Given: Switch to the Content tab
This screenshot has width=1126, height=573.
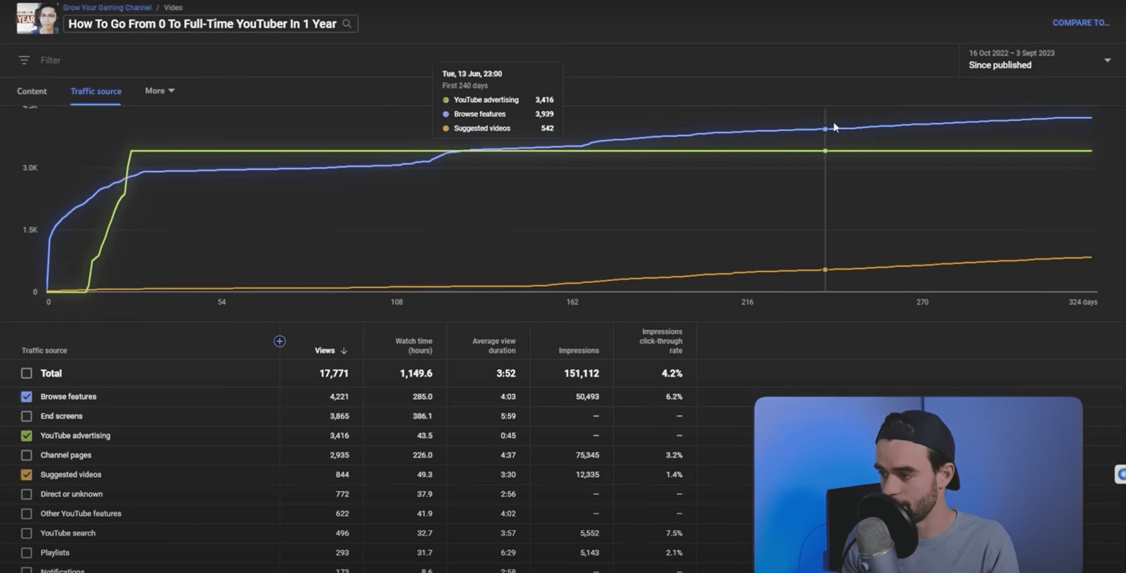Looking at the screenshot, I should [32, 91].
